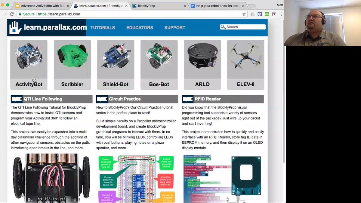
Task: Click the site search field
Action: click(x=243, y=27)
